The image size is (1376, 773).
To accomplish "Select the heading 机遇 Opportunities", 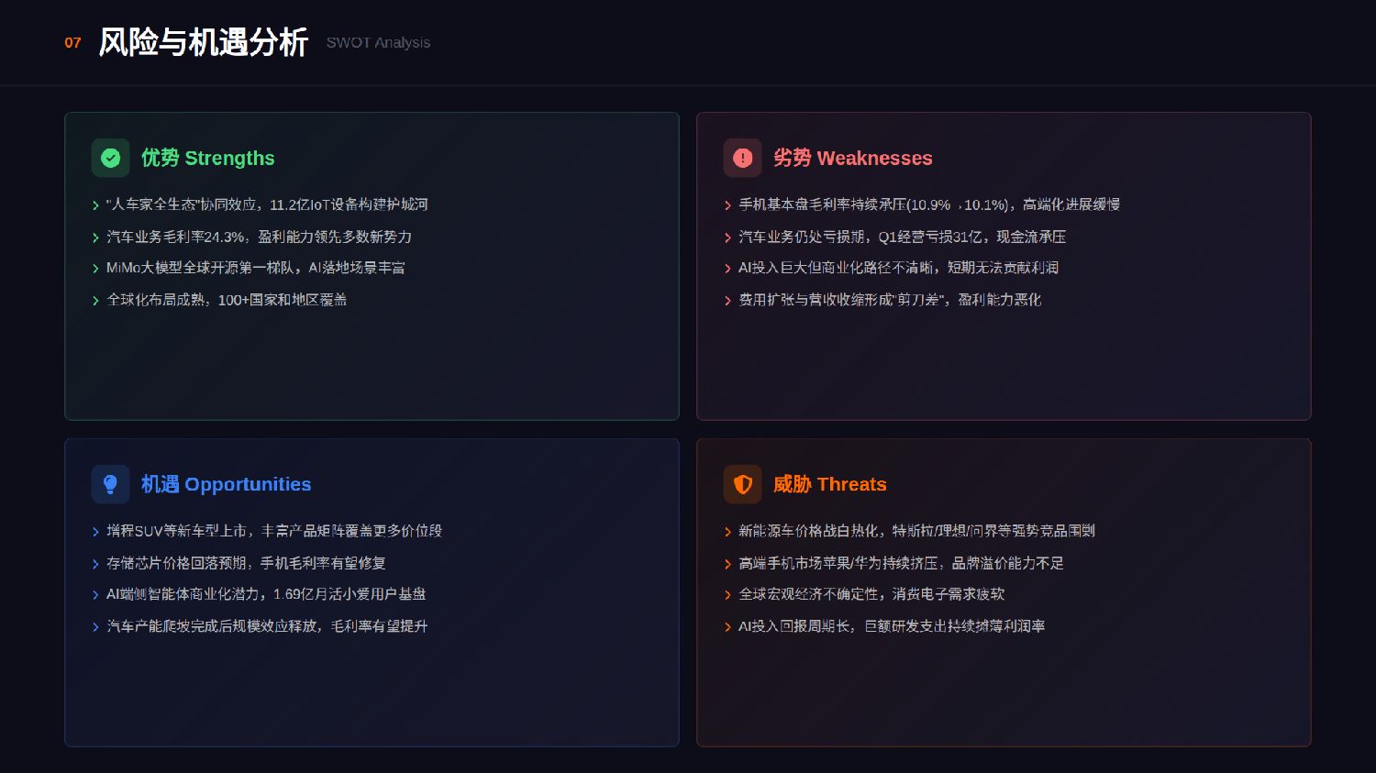I will (x=226, y=484).
